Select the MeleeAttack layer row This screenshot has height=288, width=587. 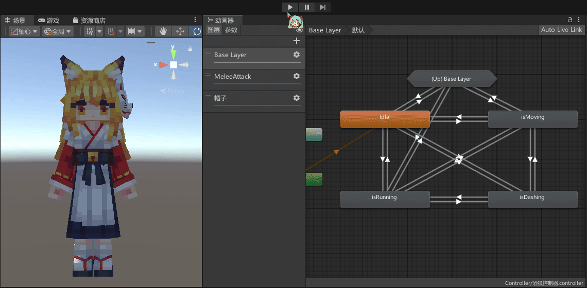point(254,80)
